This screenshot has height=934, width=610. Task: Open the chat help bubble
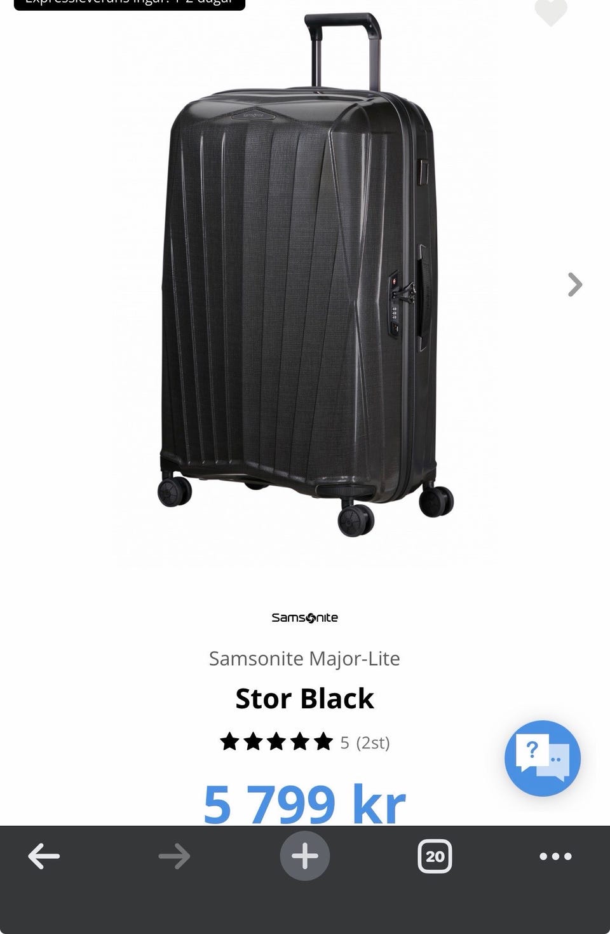pyautogui.click(x=542, y=758)
